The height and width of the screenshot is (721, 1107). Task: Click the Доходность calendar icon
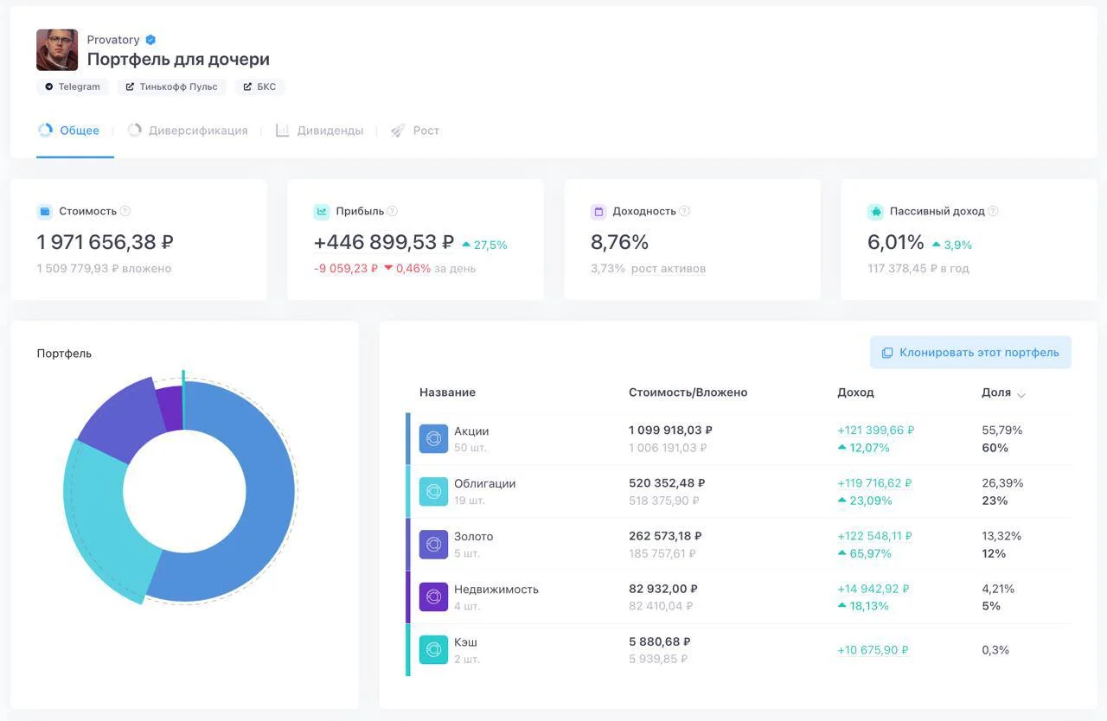tap(598, 212)
